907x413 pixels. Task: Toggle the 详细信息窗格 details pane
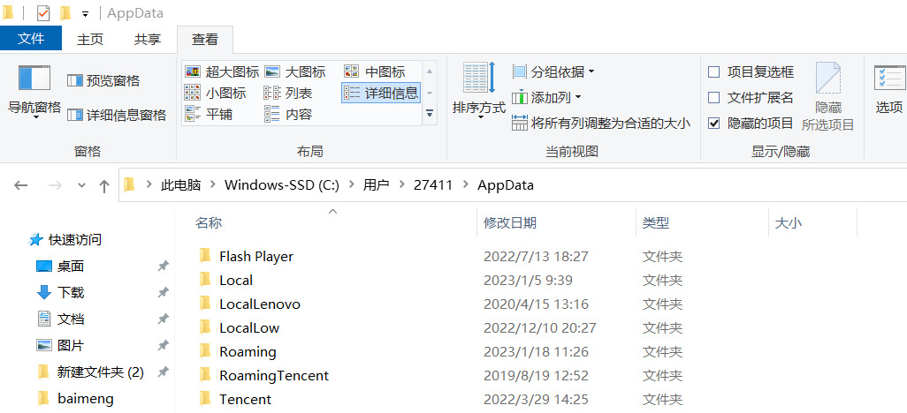(117, 115)
